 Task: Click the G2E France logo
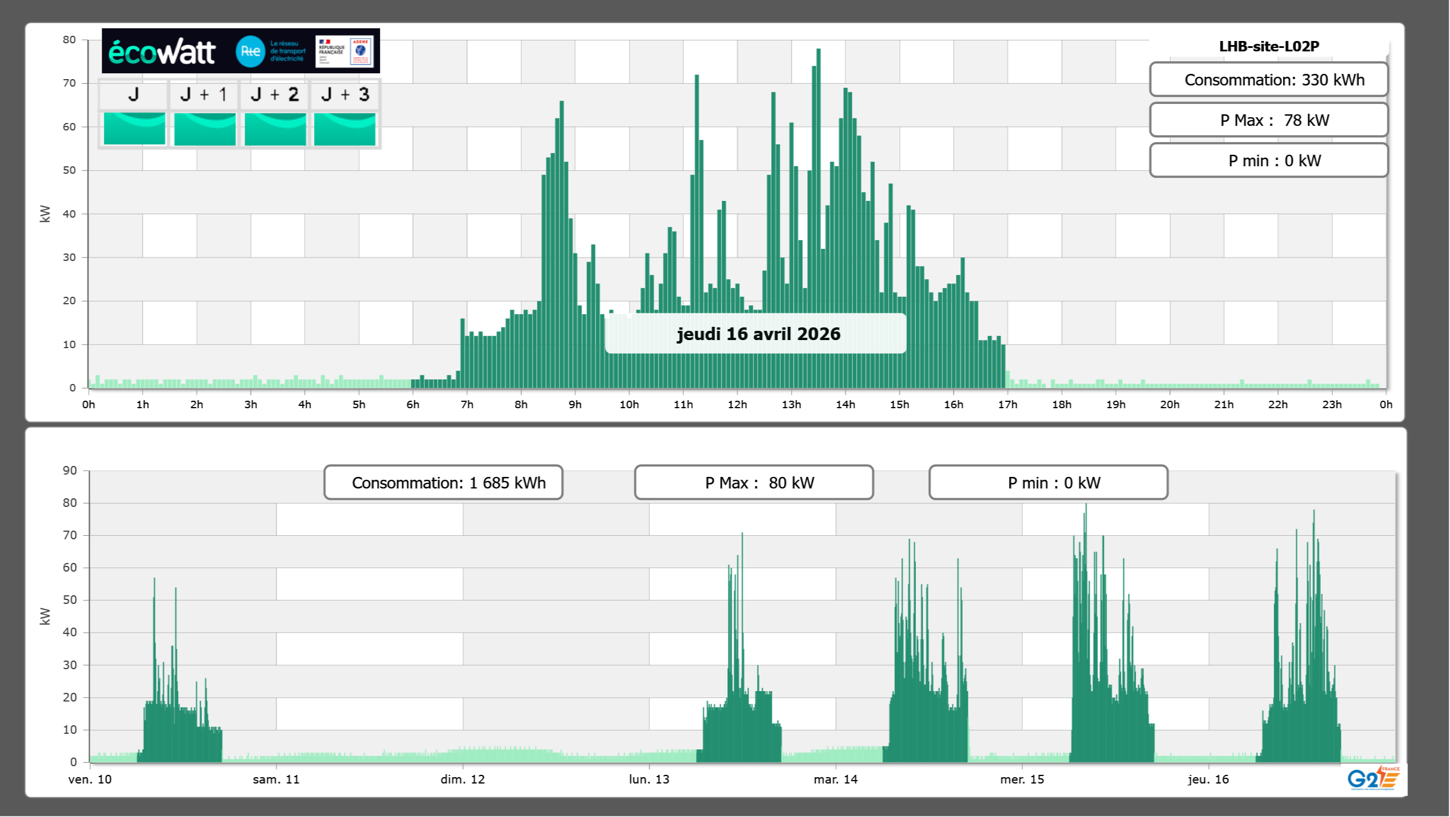1373,778
